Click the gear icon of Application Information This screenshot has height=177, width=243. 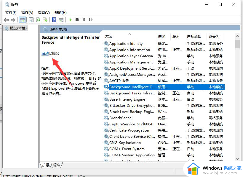pyautogui.click(x=106, y=50)
